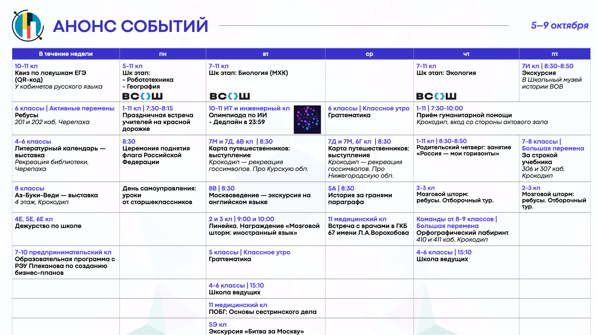Select the 'В течение недели' column header
The height and width of the screenshot is (335, 596).
[66, 54]
